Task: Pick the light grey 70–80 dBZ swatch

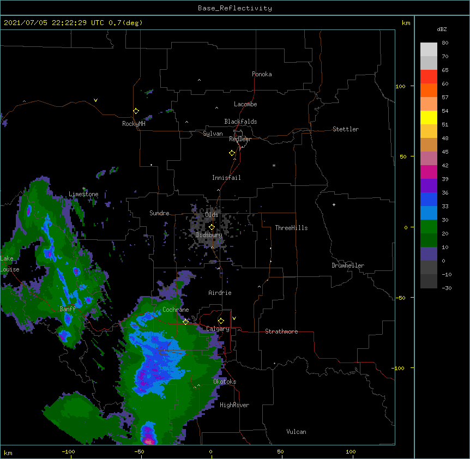Action: pyautogui.click(x=429, y=50)
